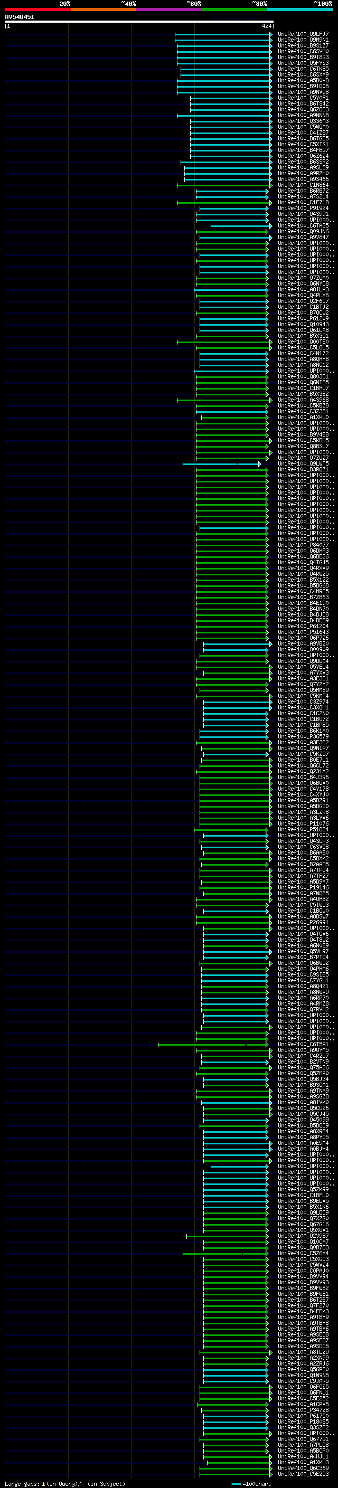Select the UniRef100_P91924 label
The width and height of the screenshot is (338, 1488).
click(x=303, y=208)
